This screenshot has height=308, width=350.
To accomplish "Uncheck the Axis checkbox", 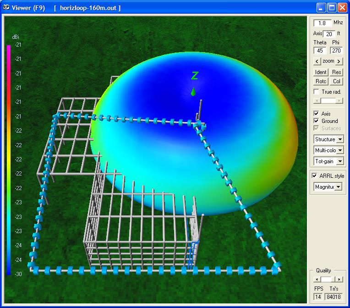I will [316, 113].
